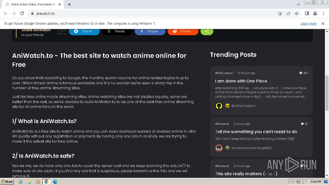Viewport: 329px width, 185px height.
Task: Click the #Discussion tag on first post
Action: click(224, 73)
